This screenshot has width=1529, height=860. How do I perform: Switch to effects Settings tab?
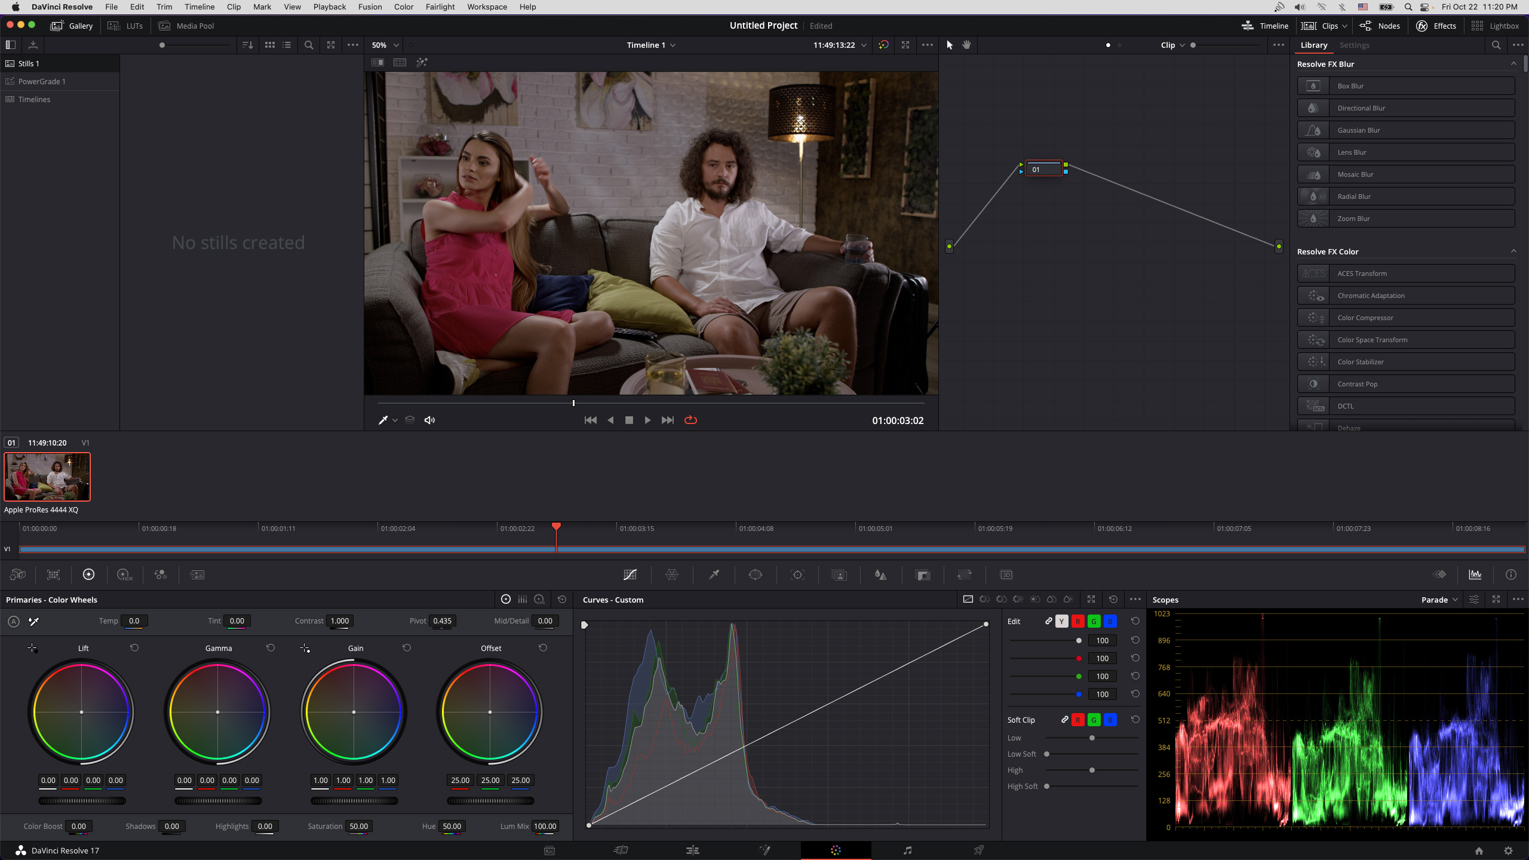[x=1354, y=45]
